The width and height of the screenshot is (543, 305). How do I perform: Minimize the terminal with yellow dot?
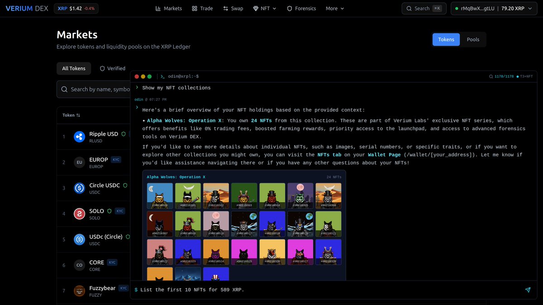click(x=143, y=76)
